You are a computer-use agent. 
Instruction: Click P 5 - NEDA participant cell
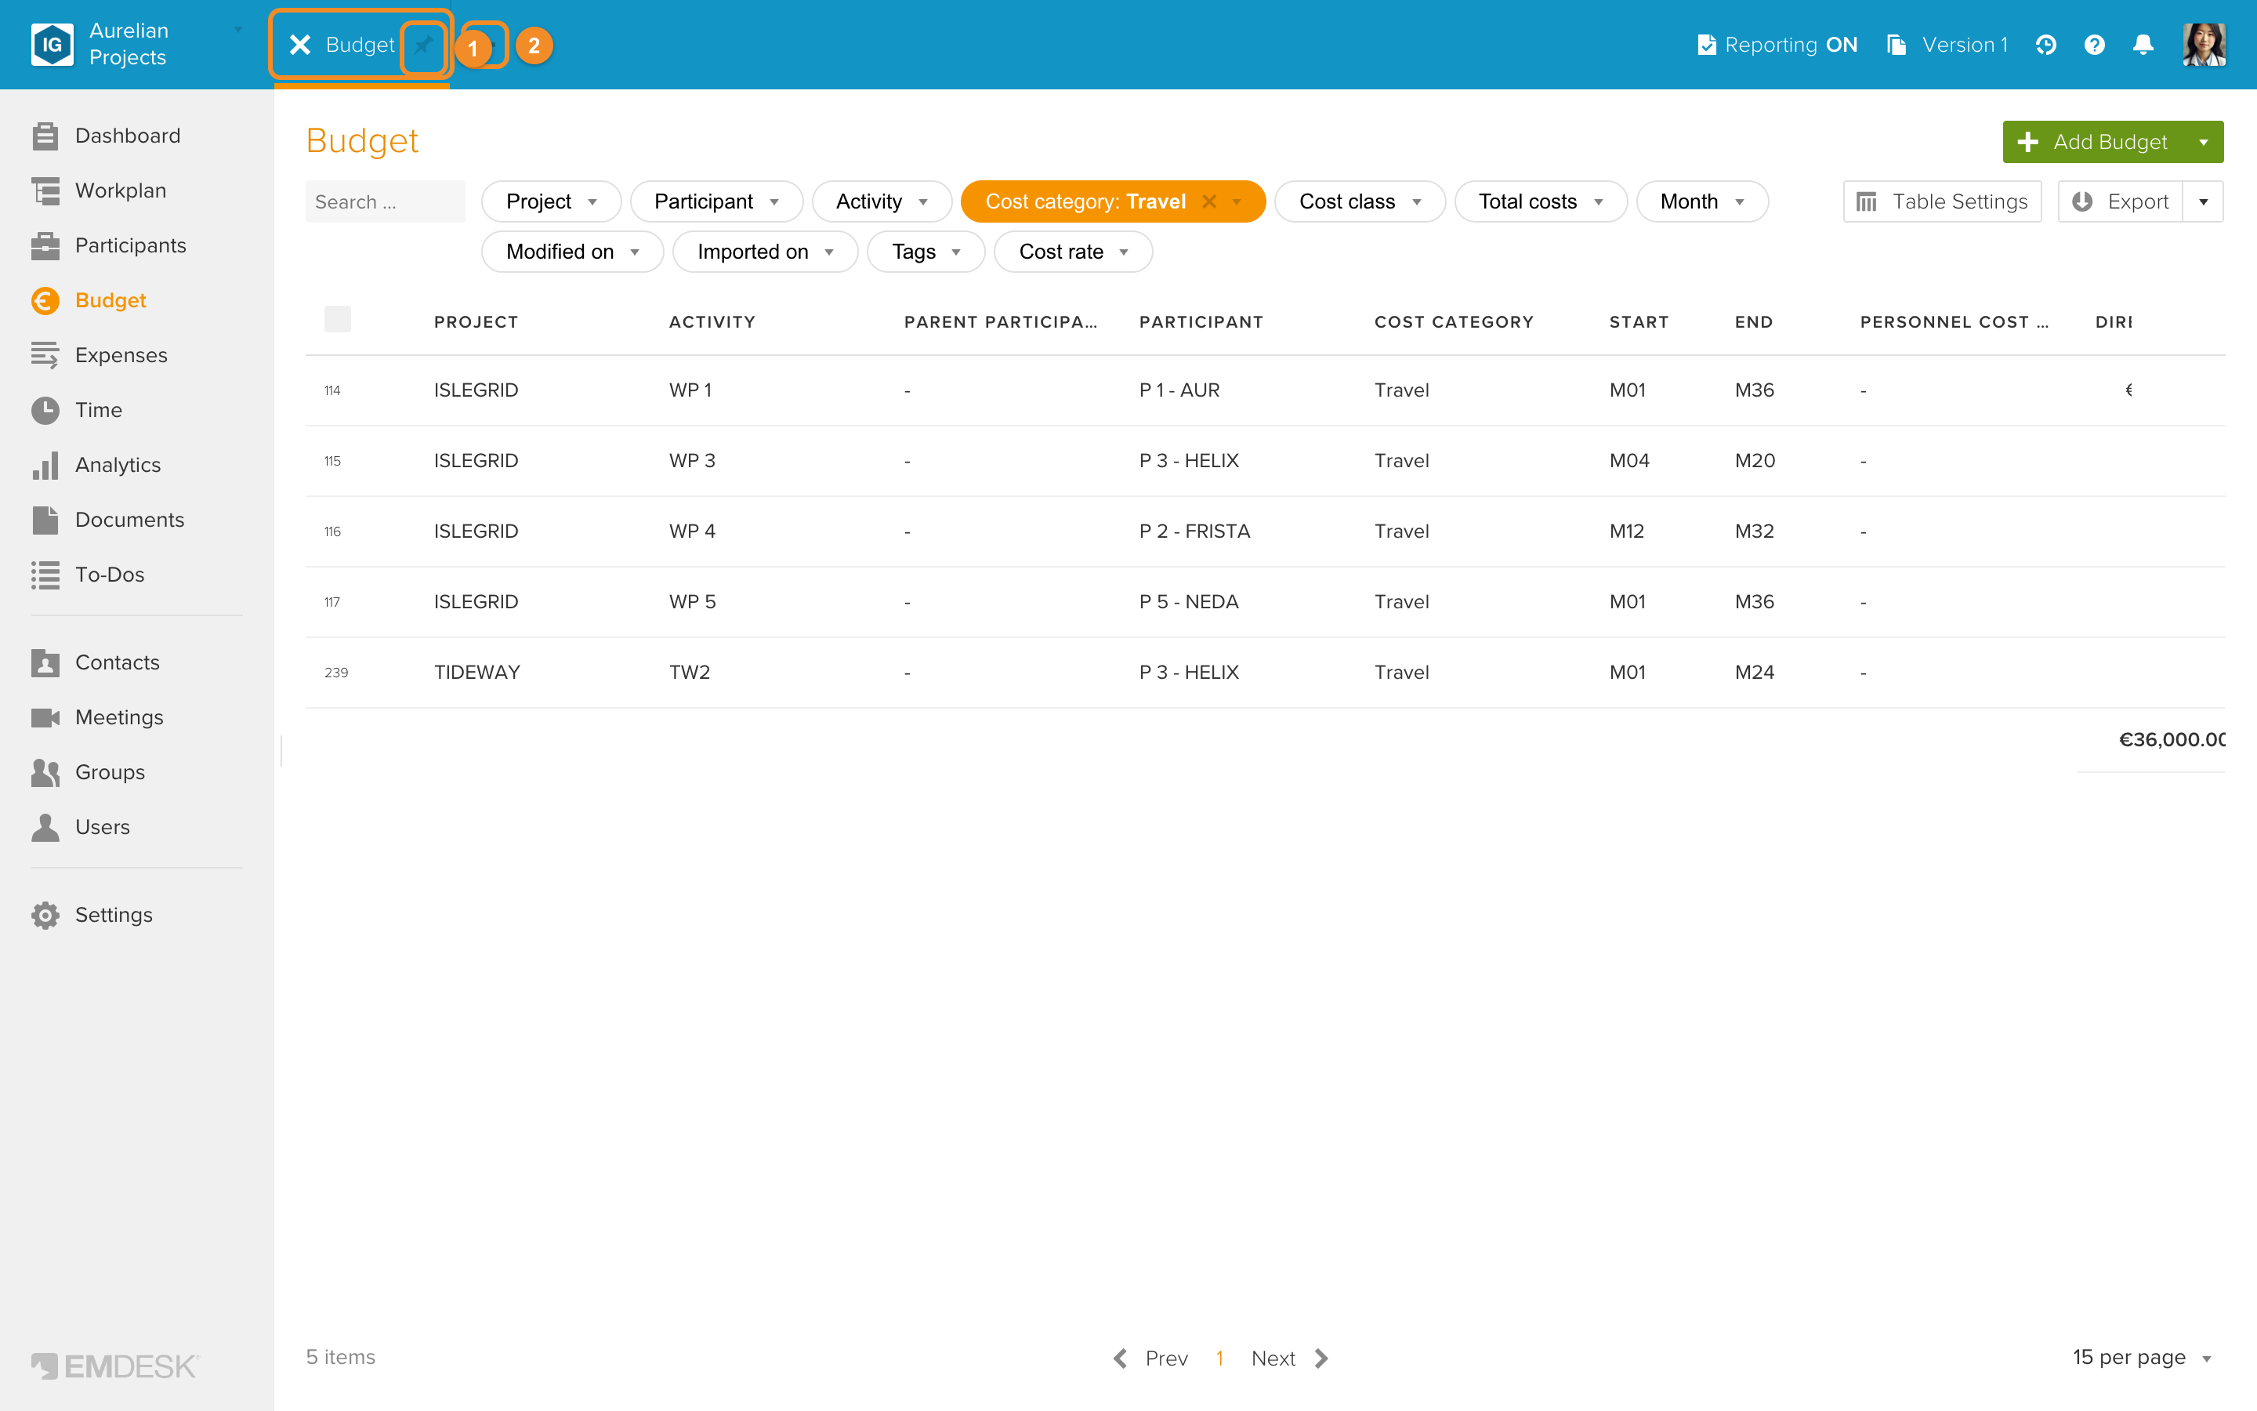click(x=1189, y=602)
